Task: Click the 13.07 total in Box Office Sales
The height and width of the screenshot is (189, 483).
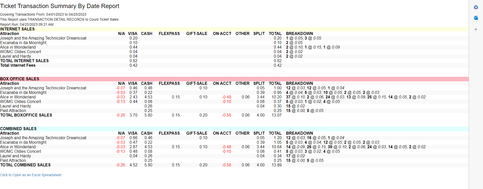Action: 277,115
